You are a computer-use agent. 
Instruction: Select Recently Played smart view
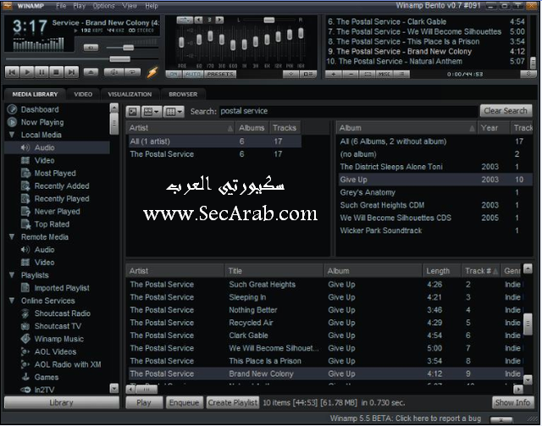[62, 199]
